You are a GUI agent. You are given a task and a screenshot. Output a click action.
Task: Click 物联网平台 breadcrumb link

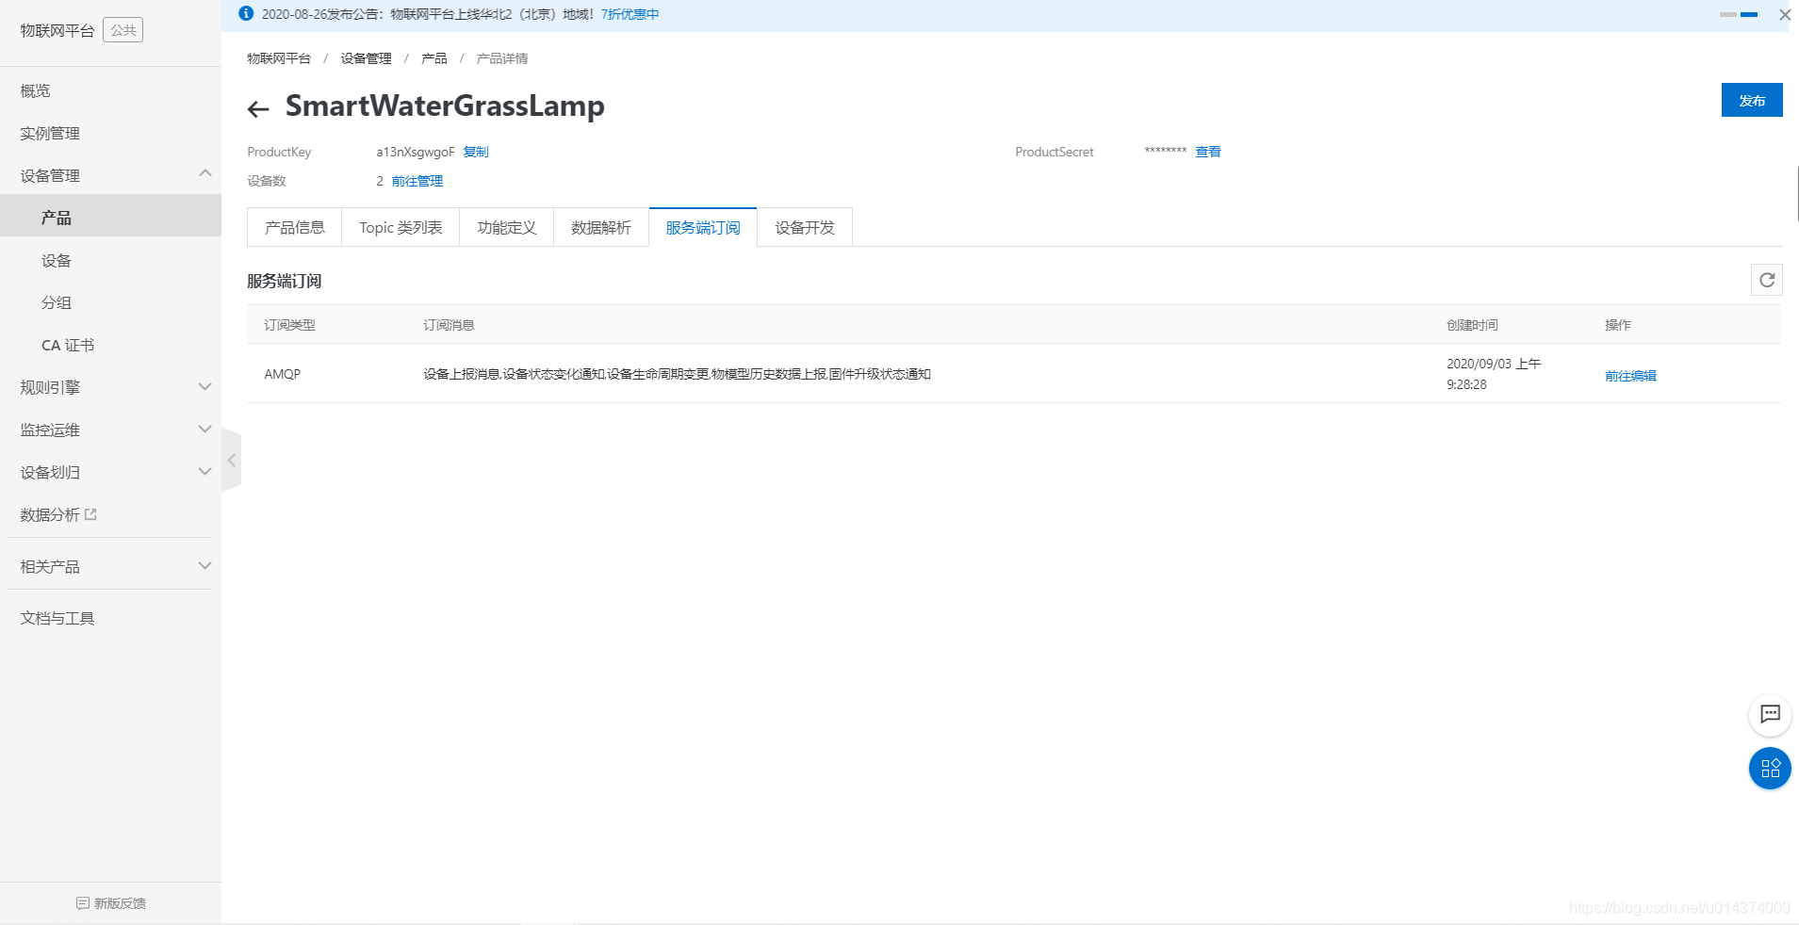(279, 58)
